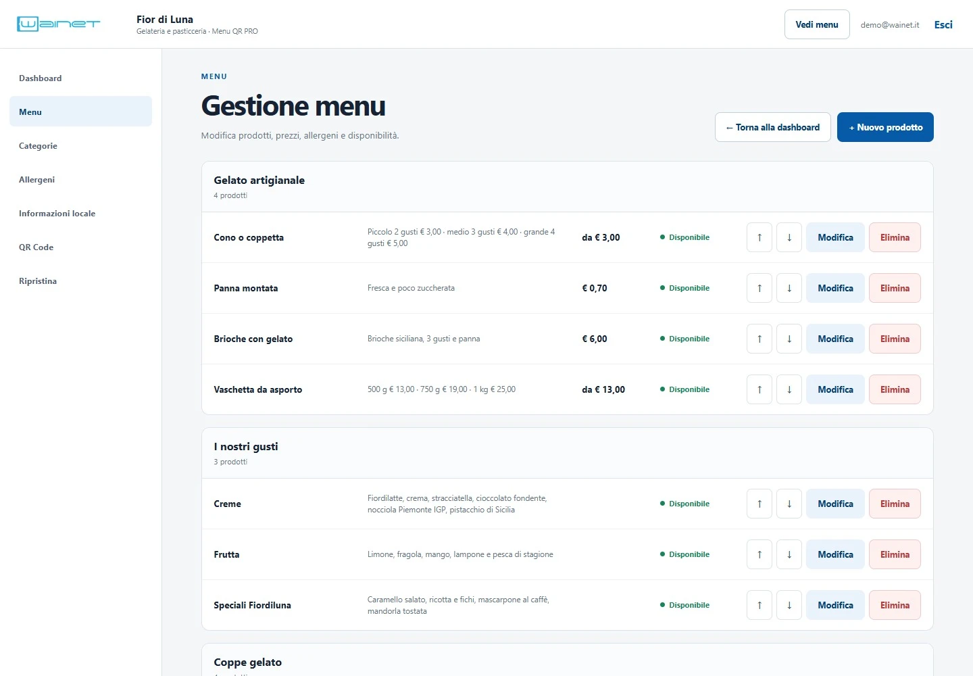
Task: Click Torna alla dashboard button
Action: coord(773,127)
